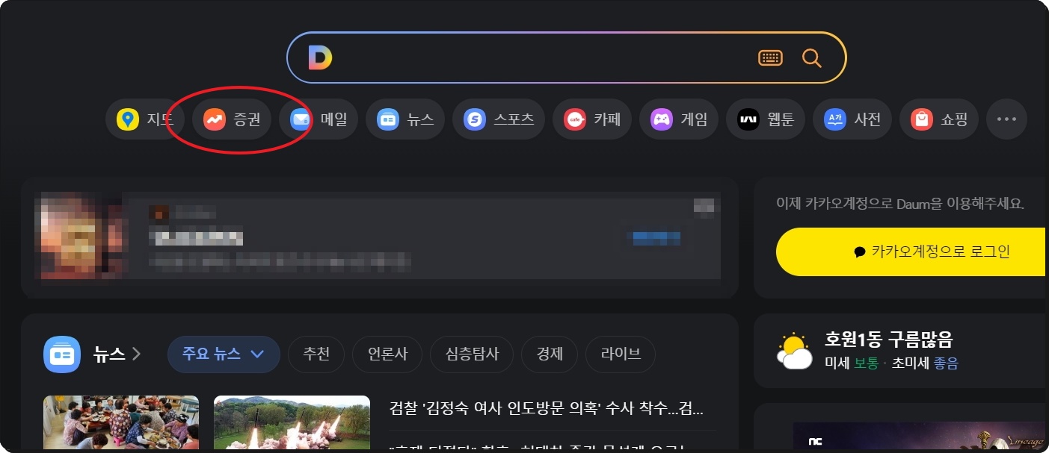Select the 경제 tab
1049x453 pixels.
coord(550,354)
